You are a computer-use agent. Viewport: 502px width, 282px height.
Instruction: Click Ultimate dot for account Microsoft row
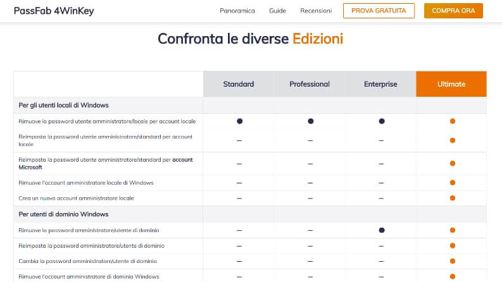[x=453, y=163]
